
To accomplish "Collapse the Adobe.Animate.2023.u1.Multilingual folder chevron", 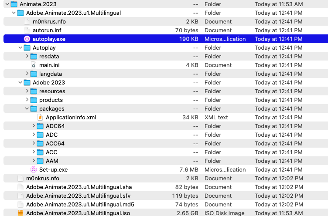I will [14, 13].
